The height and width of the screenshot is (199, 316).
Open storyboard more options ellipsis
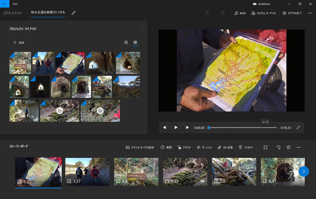click(x=299, y=147)
